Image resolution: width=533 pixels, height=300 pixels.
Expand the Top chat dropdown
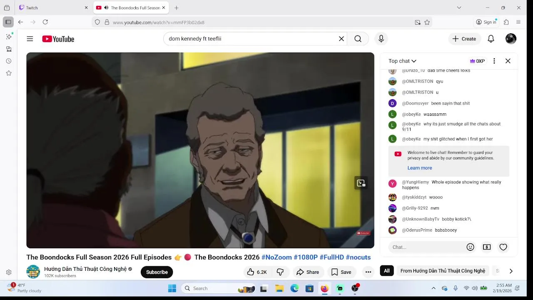[402, 61]
